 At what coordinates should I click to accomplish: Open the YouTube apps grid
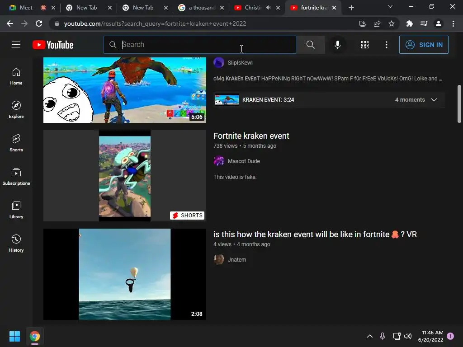[365, 45]
